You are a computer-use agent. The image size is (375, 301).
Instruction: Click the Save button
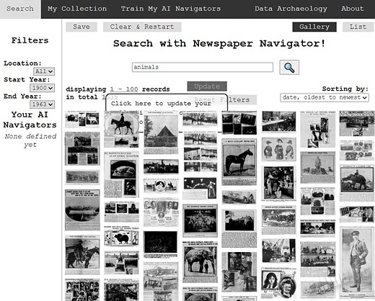[81, 27]
